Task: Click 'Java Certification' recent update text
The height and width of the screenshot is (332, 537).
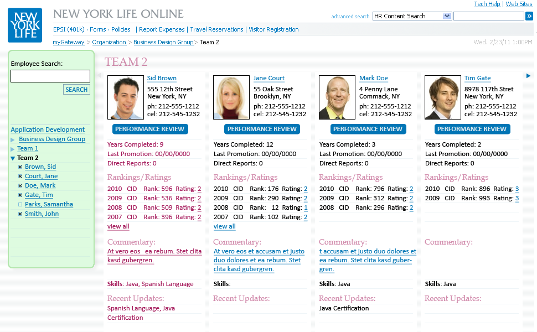Action: [344, 308]
